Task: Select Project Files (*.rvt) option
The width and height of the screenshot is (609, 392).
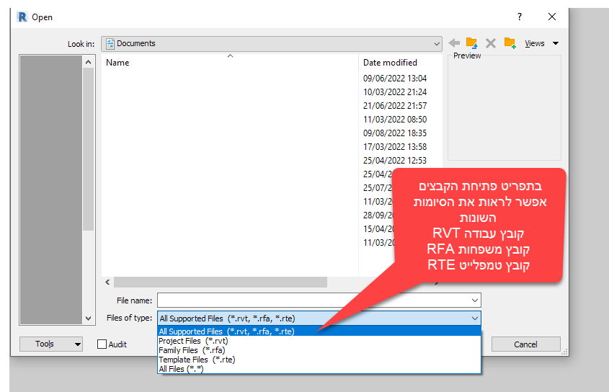Action: click(x=193, y=341)
